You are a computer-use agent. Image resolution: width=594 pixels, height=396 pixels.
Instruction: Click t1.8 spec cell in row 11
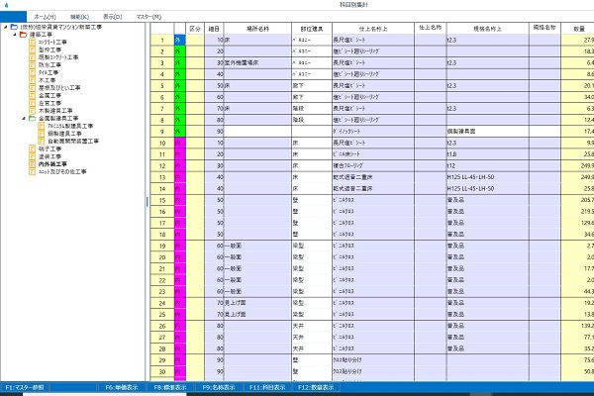[x=487, y=154]
